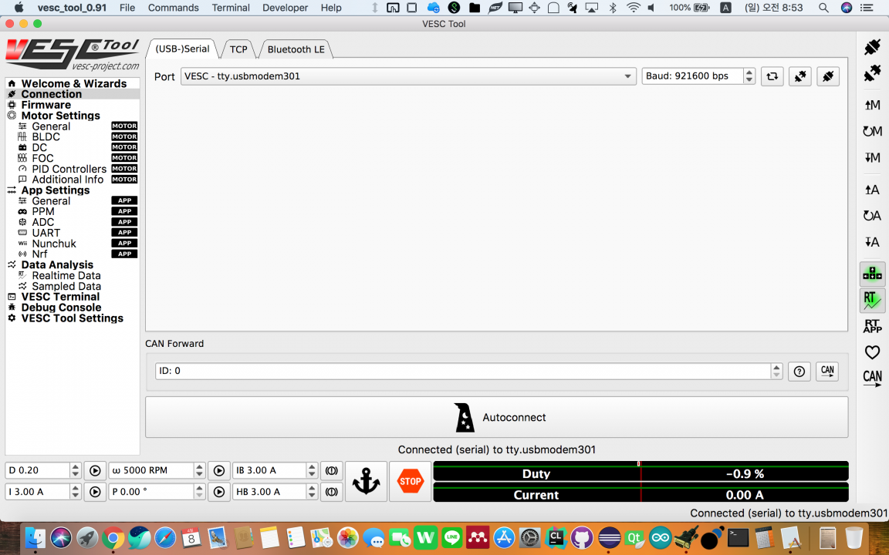Refresh the serial port list

click(x=772, y=76)
